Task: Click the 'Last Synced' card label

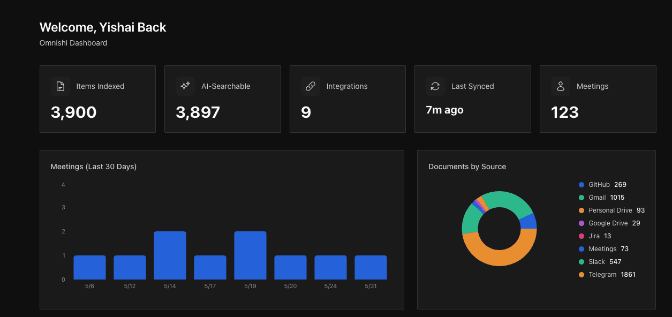Action: click(473, 86)
